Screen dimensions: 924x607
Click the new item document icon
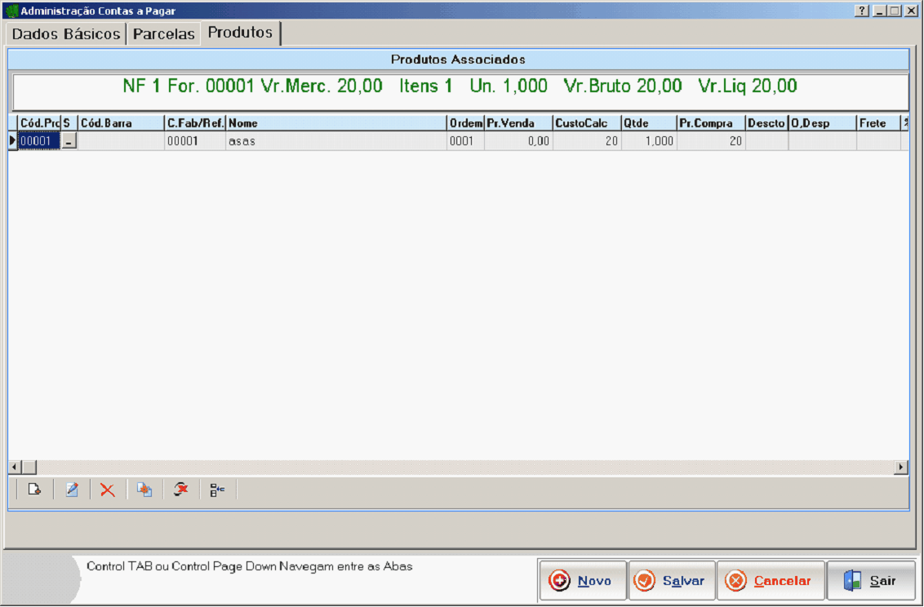[x=34, y=490]
